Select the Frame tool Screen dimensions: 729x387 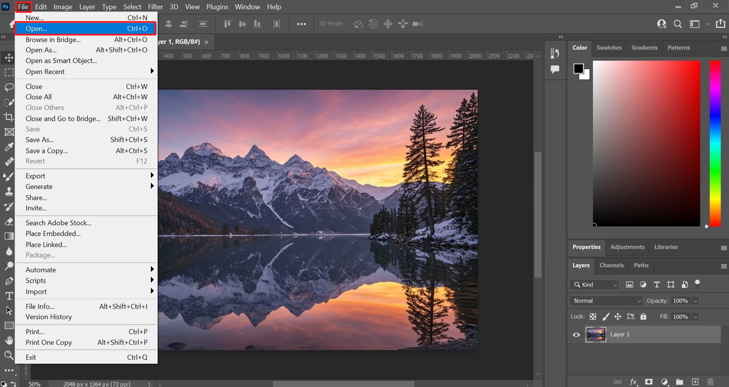[x=9, y=132]
